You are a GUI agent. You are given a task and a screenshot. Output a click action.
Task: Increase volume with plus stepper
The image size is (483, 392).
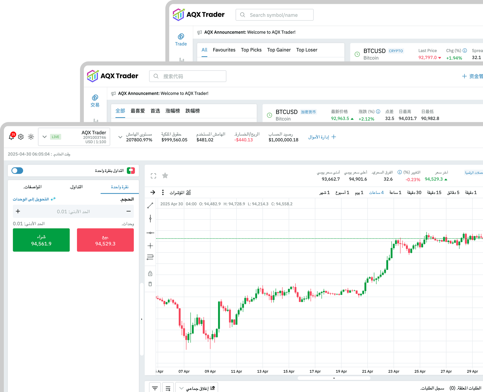coord(18,211)
